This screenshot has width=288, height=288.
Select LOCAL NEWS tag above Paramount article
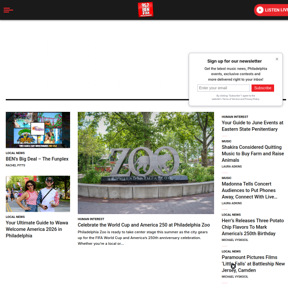(231, 252)
